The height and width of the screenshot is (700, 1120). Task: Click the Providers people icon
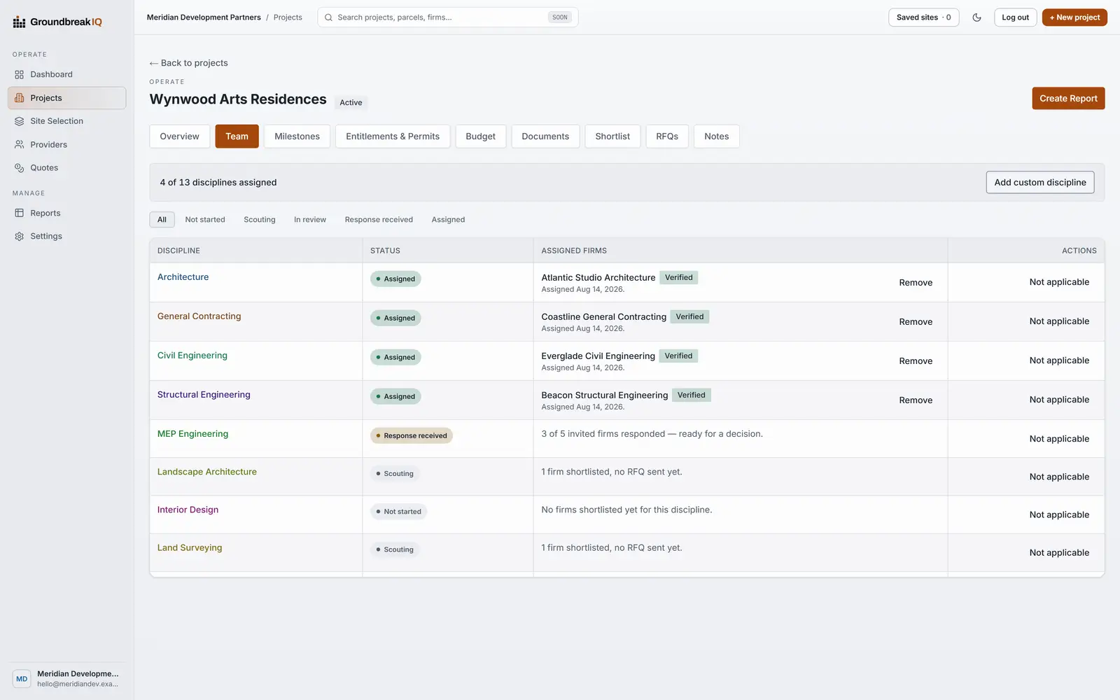(20, 145)
